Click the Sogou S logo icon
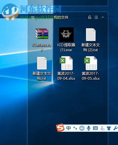The height and width of the screenshot is (145, 118). [x=60, y=128]
